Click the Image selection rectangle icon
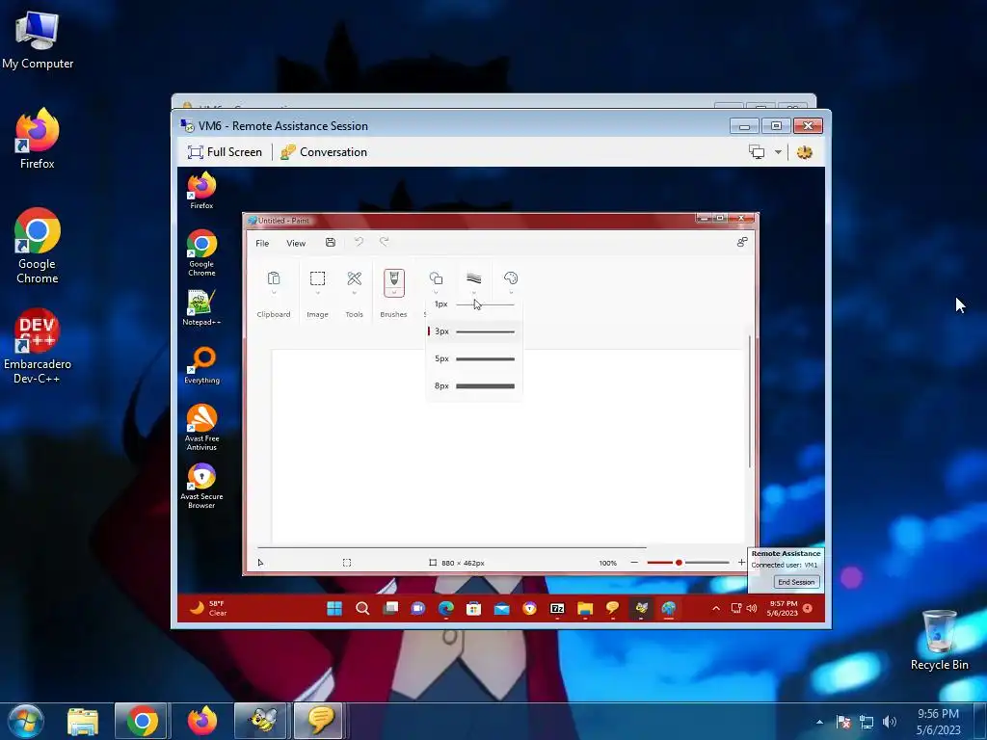The image size is (987, 740). click(x=317, y=278)
